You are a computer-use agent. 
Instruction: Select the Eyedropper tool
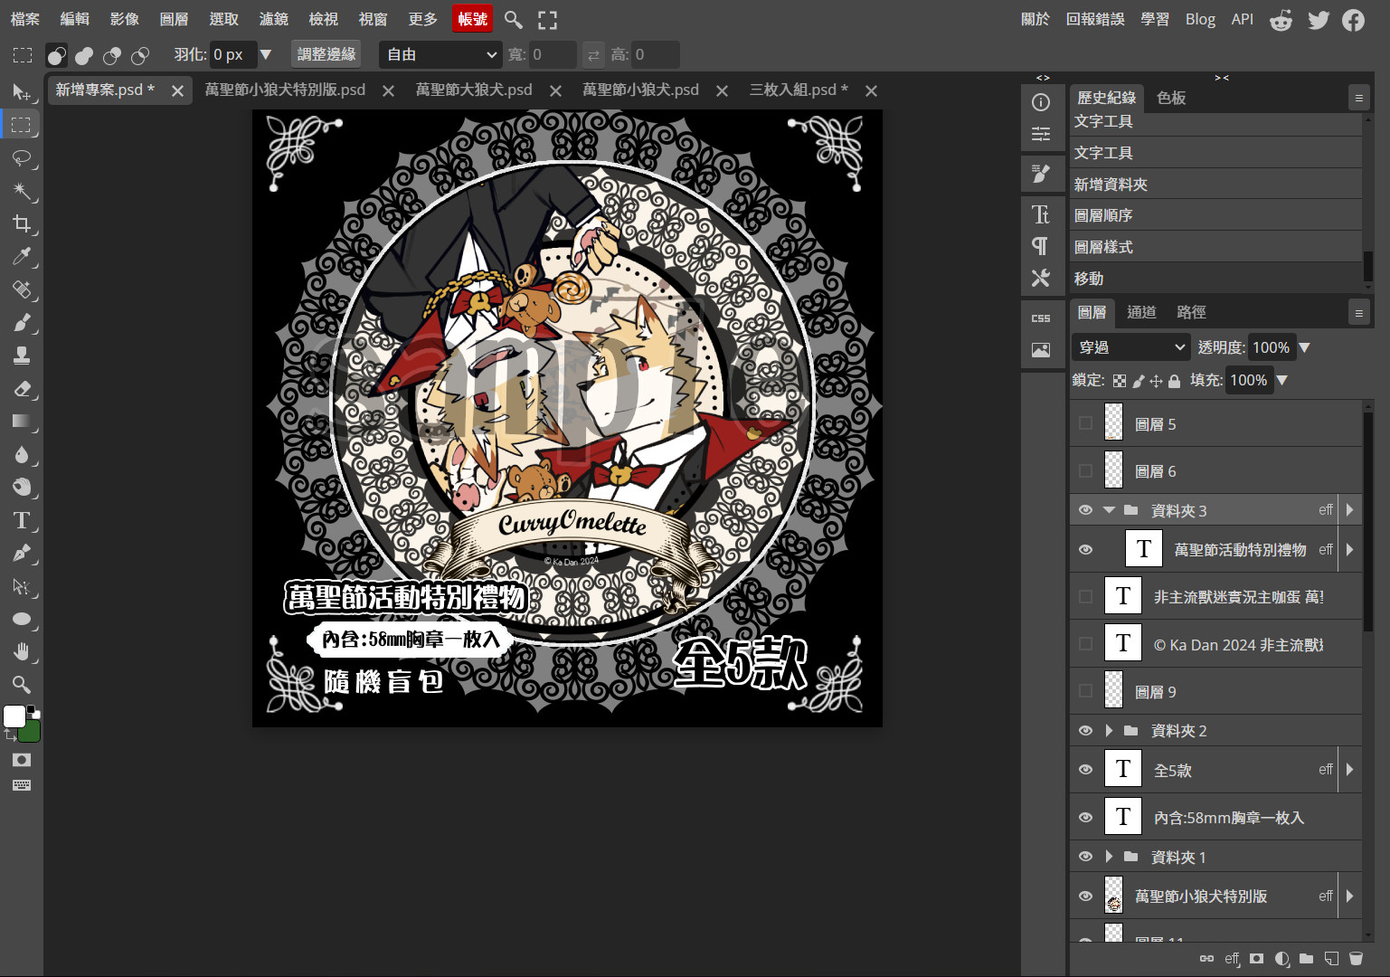coord(22,257)
